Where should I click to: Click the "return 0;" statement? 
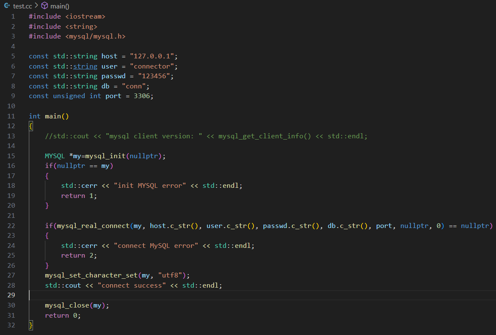click(63, 316)
